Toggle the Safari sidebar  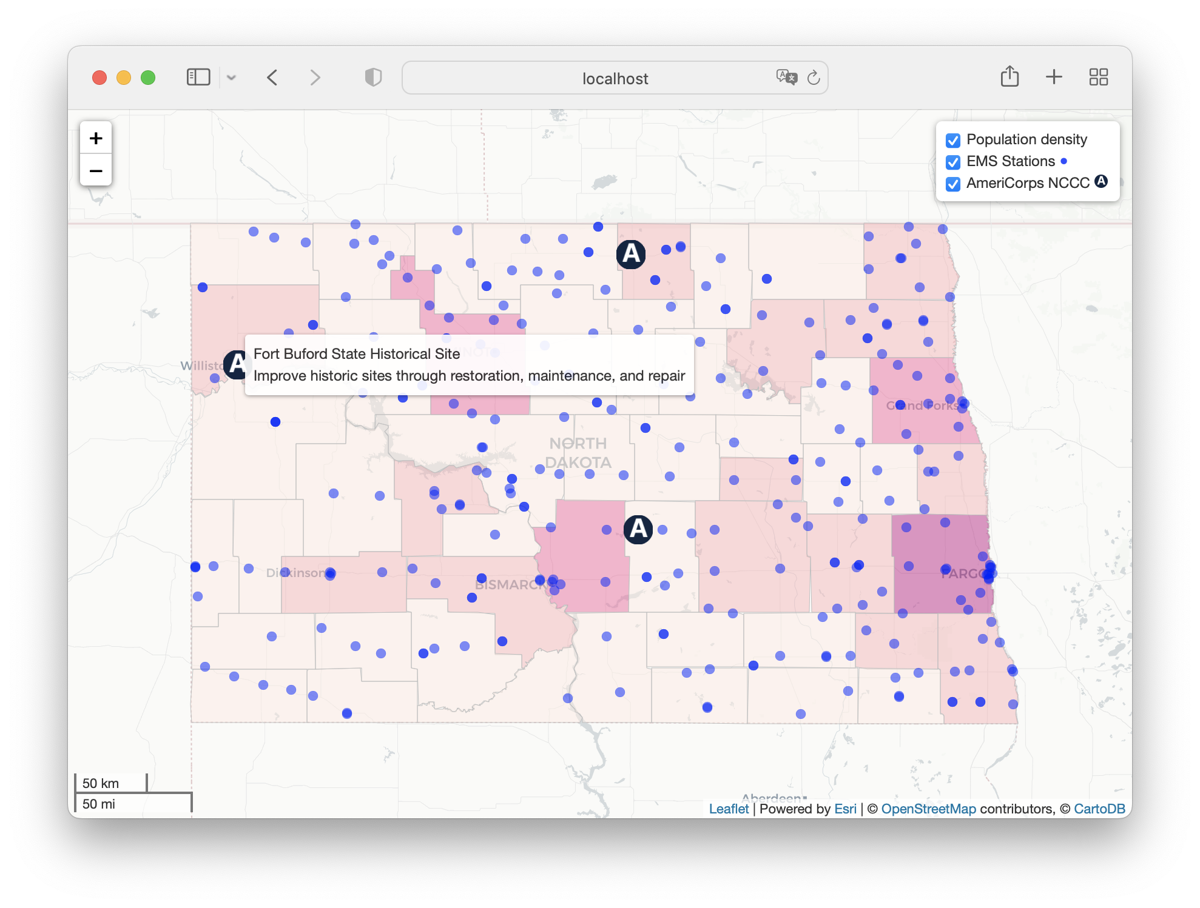[x=198, y=78]
